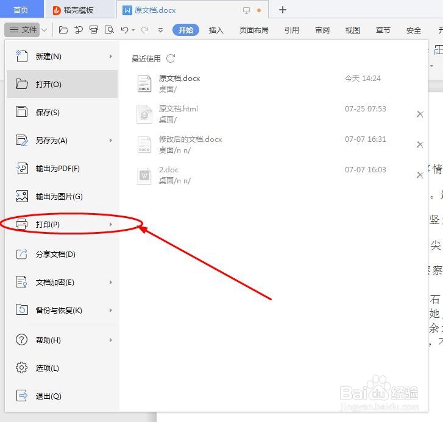Choose 分享文档(D) from file menu

tap(62, 254)
